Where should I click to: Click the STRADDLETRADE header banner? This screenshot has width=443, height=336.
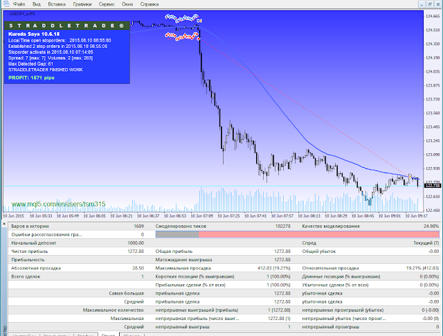tap(67, 26)
